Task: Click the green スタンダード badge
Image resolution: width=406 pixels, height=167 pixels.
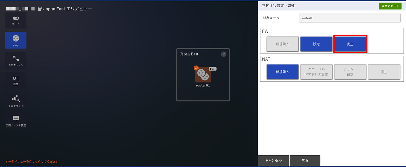Action: 390,6
